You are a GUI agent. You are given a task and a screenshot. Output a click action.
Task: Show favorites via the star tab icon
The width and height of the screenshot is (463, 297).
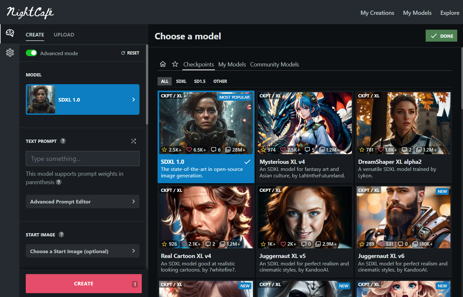click(x=175, y=64)
